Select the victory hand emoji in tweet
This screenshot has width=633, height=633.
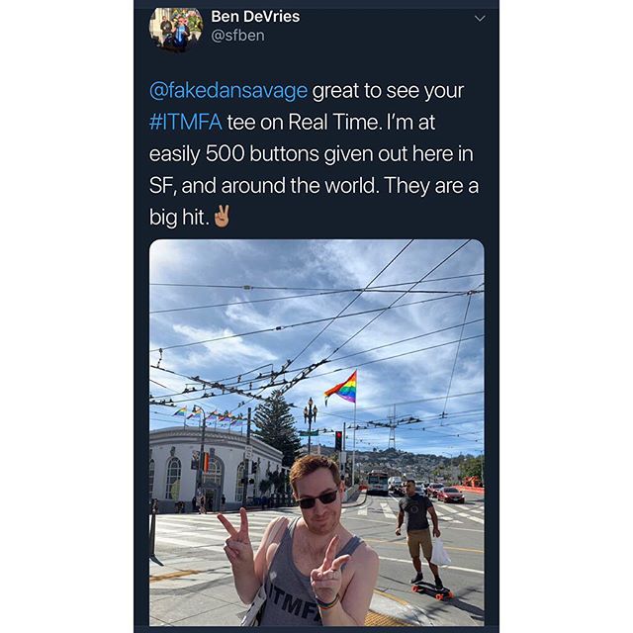click(x=222, y=217)
